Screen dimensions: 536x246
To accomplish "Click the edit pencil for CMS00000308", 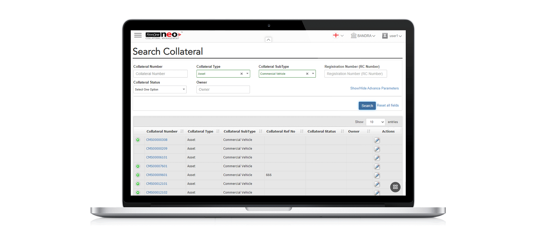I will tap(377, 140).
